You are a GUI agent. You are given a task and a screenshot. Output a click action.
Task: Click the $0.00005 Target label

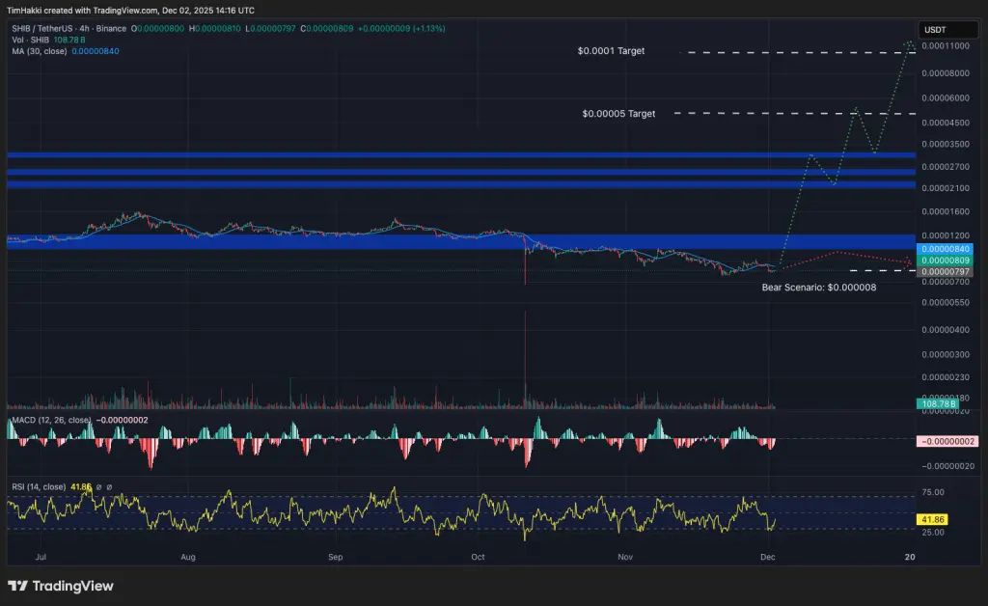(x=618, y=114)
